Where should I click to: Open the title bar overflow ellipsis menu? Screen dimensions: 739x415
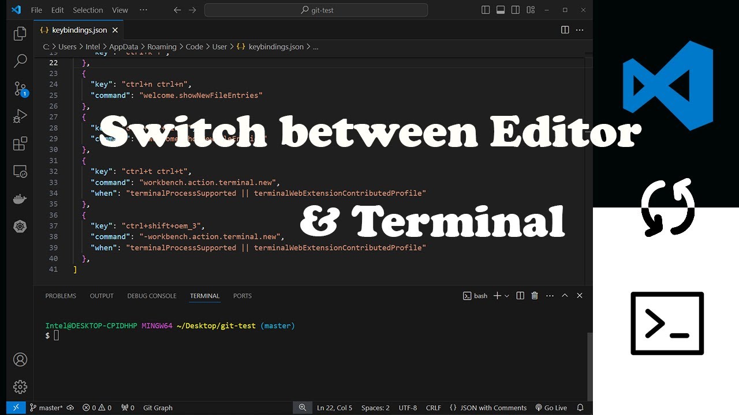click(x=143, y=10)
